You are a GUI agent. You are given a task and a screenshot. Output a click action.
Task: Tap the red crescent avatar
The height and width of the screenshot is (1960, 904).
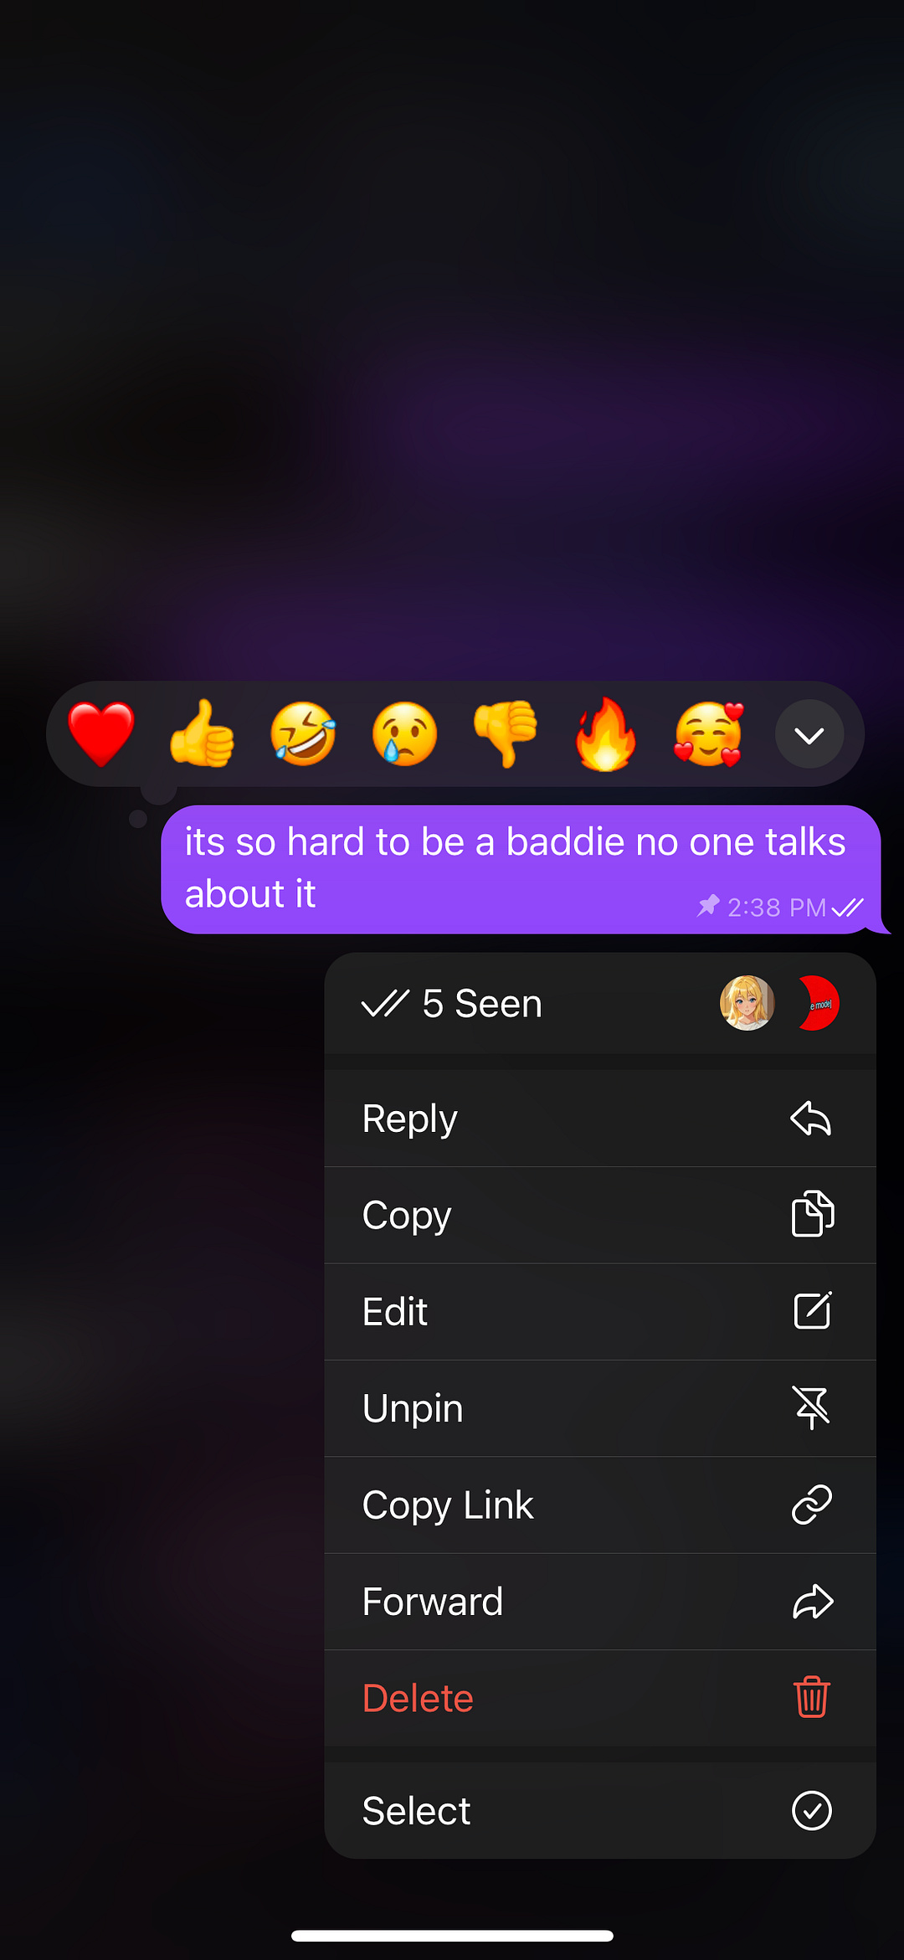[x=818, y=1003]
